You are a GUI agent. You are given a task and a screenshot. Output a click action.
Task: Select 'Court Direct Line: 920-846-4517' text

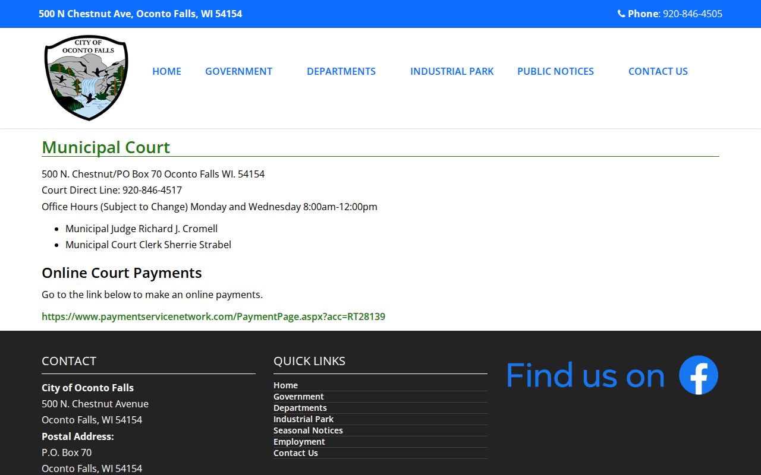[x=112, y=190]
